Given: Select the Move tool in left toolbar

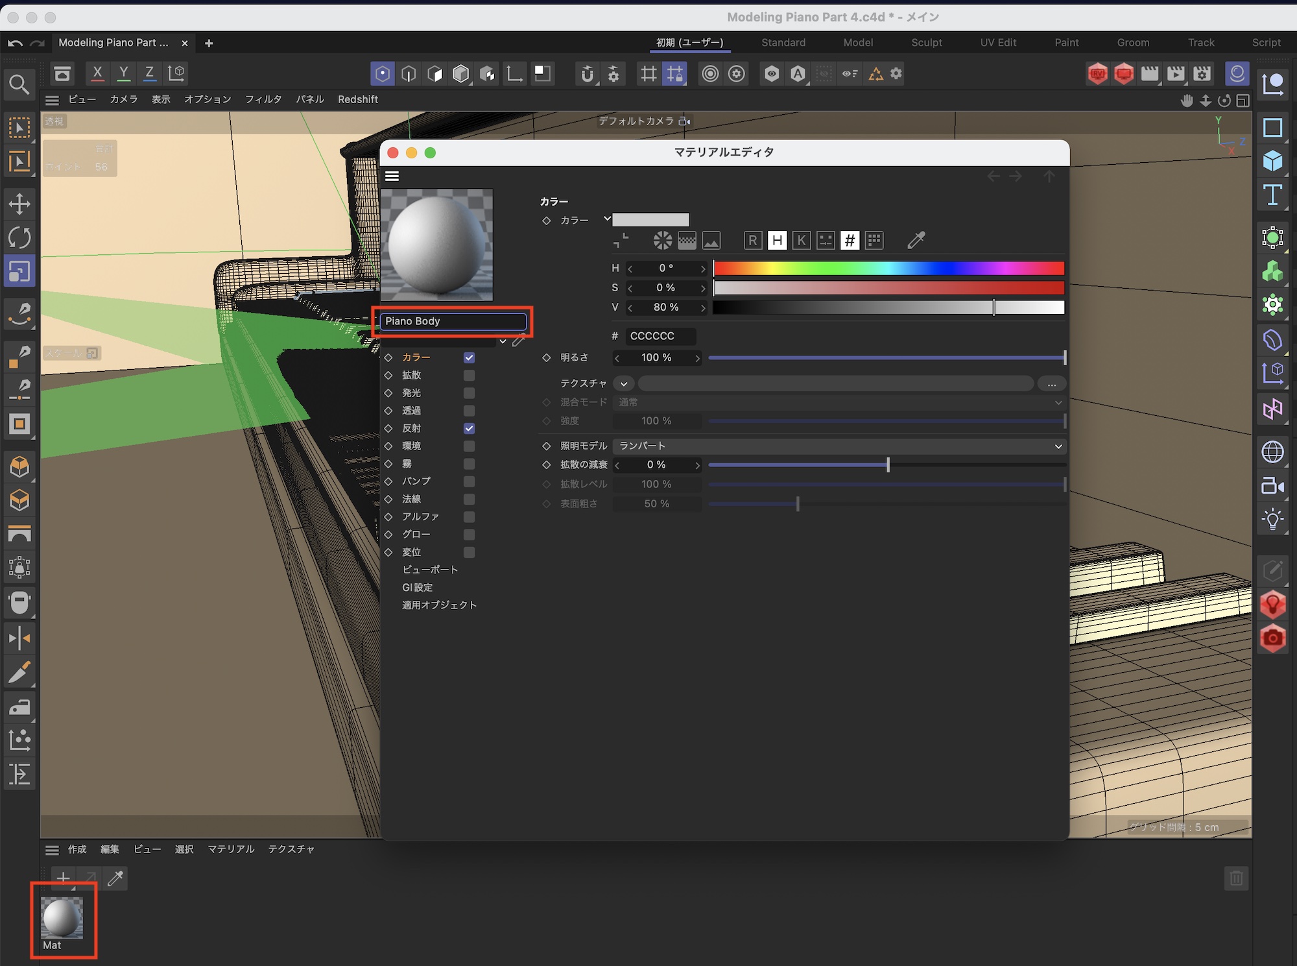Looking at the screenshot, I should click(x=19, y=204).
